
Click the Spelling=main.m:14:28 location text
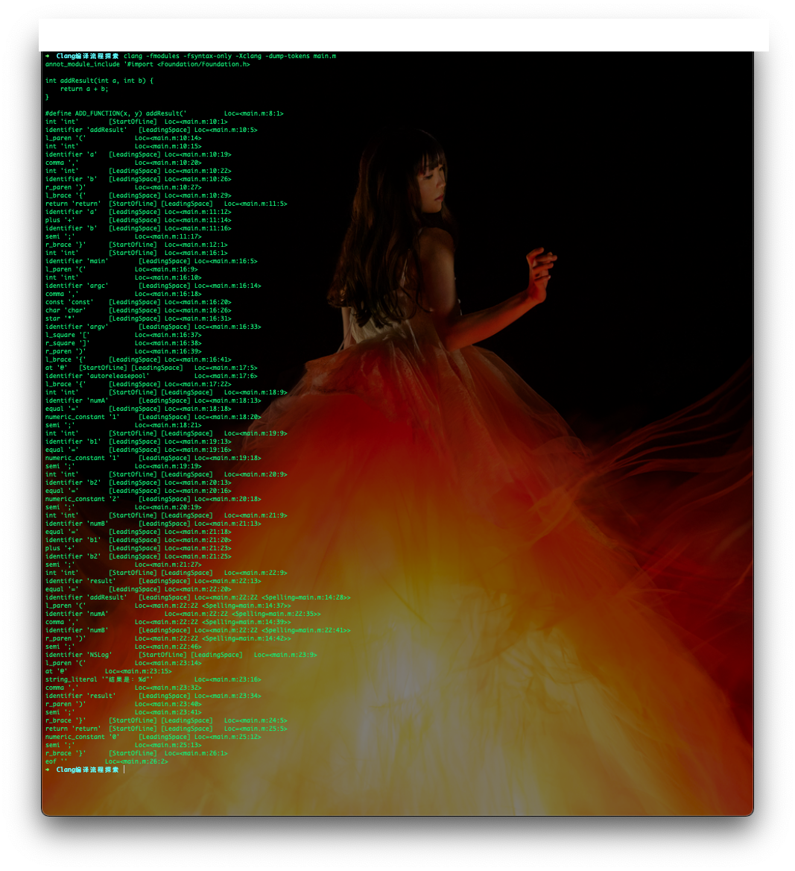click(x=306, y=598)
